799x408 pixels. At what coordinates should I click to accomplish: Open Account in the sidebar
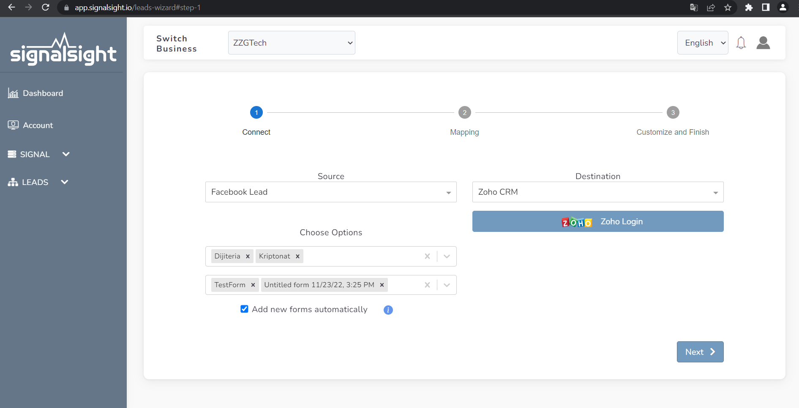[x=38, y=125]
